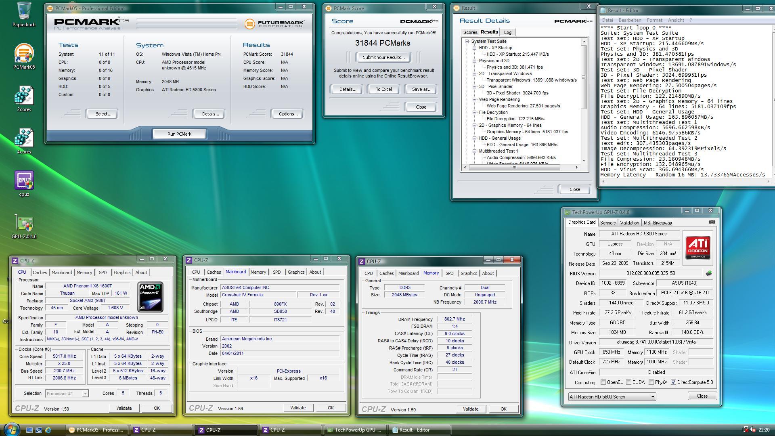Open the GPU-Z.0.4.6 desktop icon
This screenshot has width=775, height=436.
24,226
